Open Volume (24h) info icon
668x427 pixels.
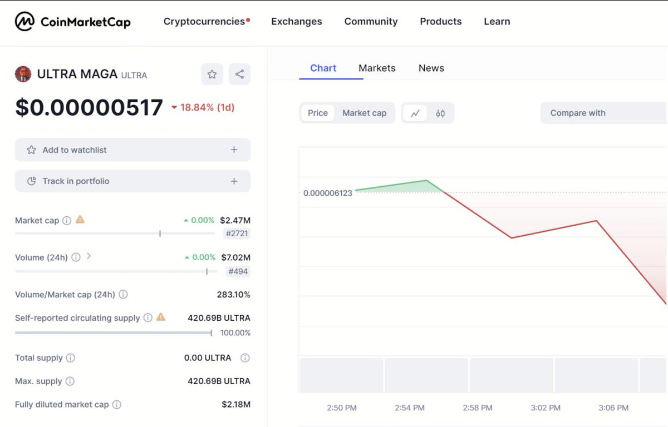[x=76, y=257]
